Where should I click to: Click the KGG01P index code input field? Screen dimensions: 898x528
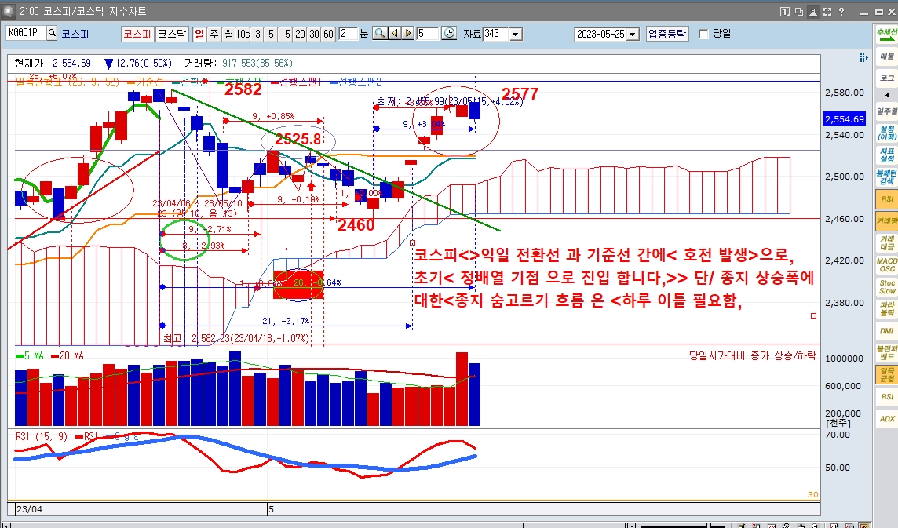coord(25,34)
